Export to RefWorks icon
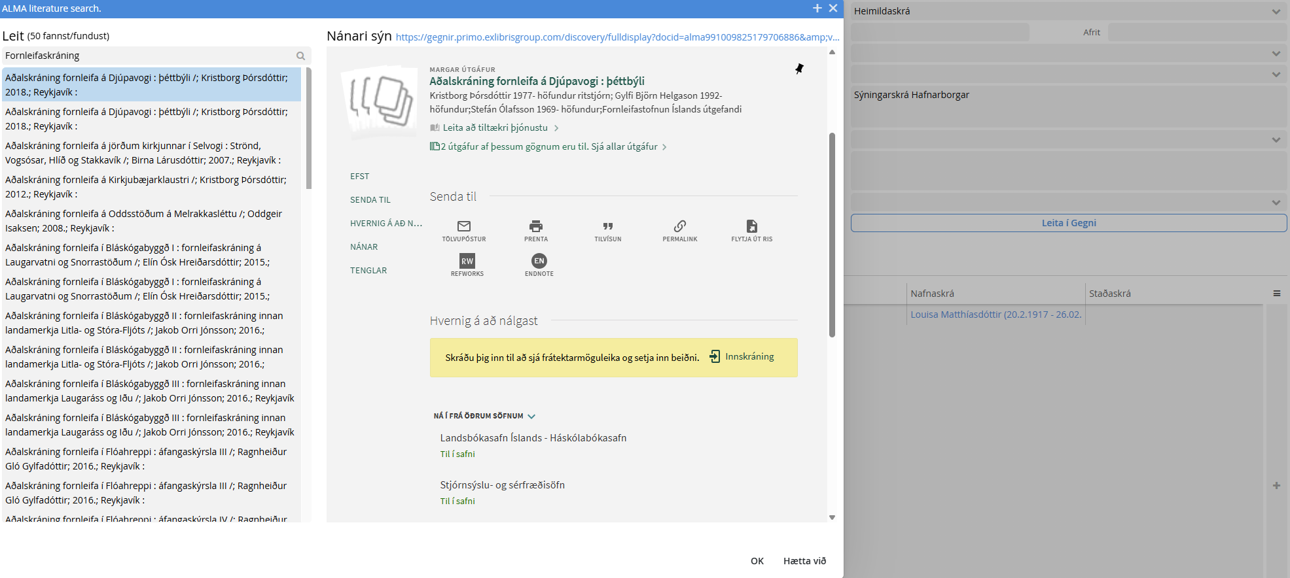The width and height of the screenshot is (1290, 578). tap(467, 261)
